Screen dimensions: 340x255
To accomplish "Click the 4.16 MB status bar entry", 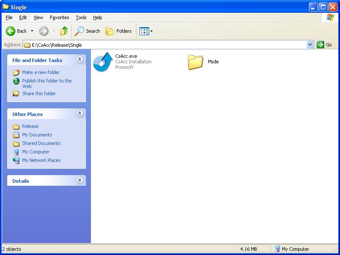I will (249, 249).
